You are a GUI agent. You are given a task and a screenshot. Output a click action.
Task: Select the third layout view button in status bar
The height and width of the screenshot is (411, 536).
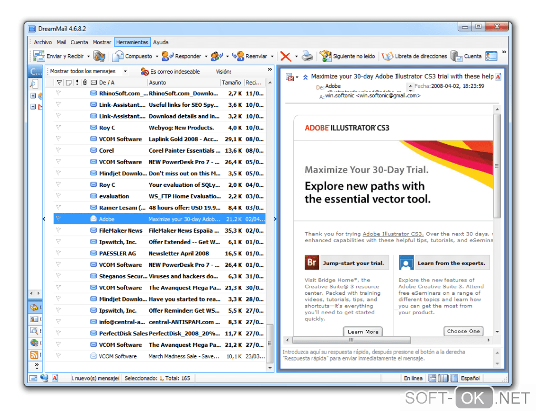coord(455,378)
